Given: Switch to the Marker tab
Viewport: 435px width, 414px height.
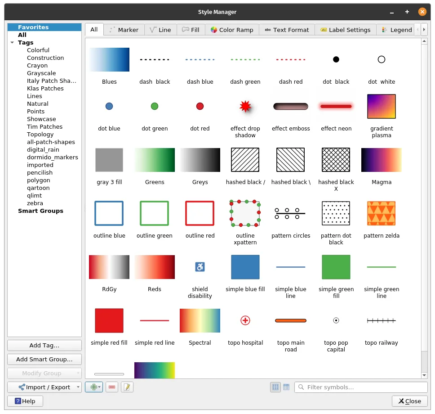Looking at the screenshot, I should pyautogui.click(x=124, y=30).
